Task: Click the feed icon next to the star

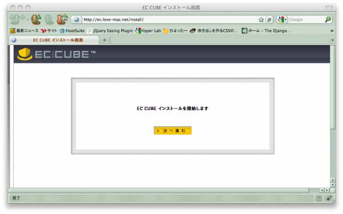Action: coord(269,19)
